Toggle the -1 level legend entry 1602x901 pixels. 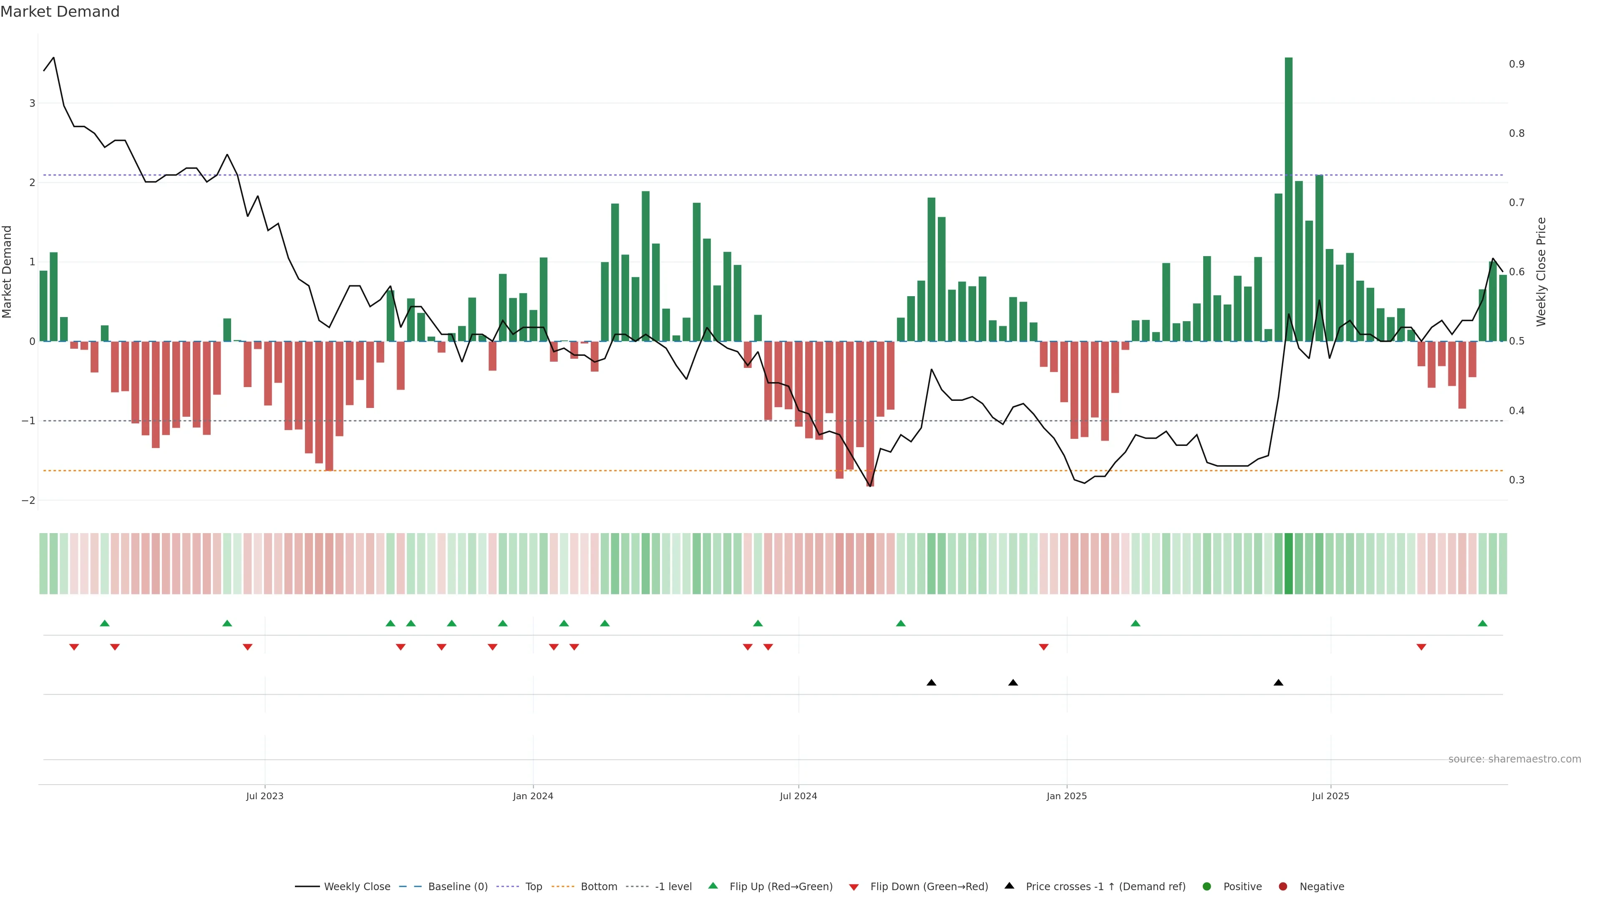pyautogui.click(x=673, y=886)
